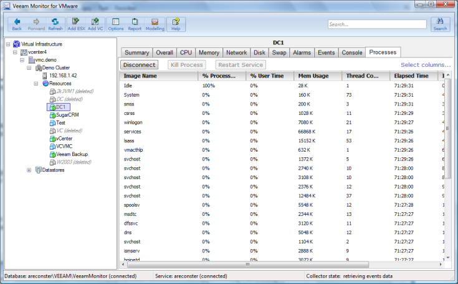This screenshot has height=284, width=458.
Task: Open the Memory tab
Action: tap(209, 52)
